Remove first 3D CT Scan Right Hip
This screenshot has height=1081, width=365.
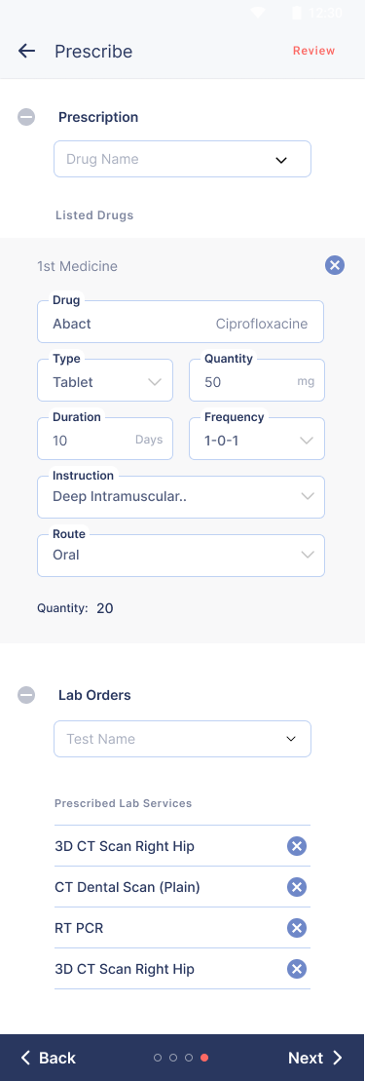(x=296, y=846)
